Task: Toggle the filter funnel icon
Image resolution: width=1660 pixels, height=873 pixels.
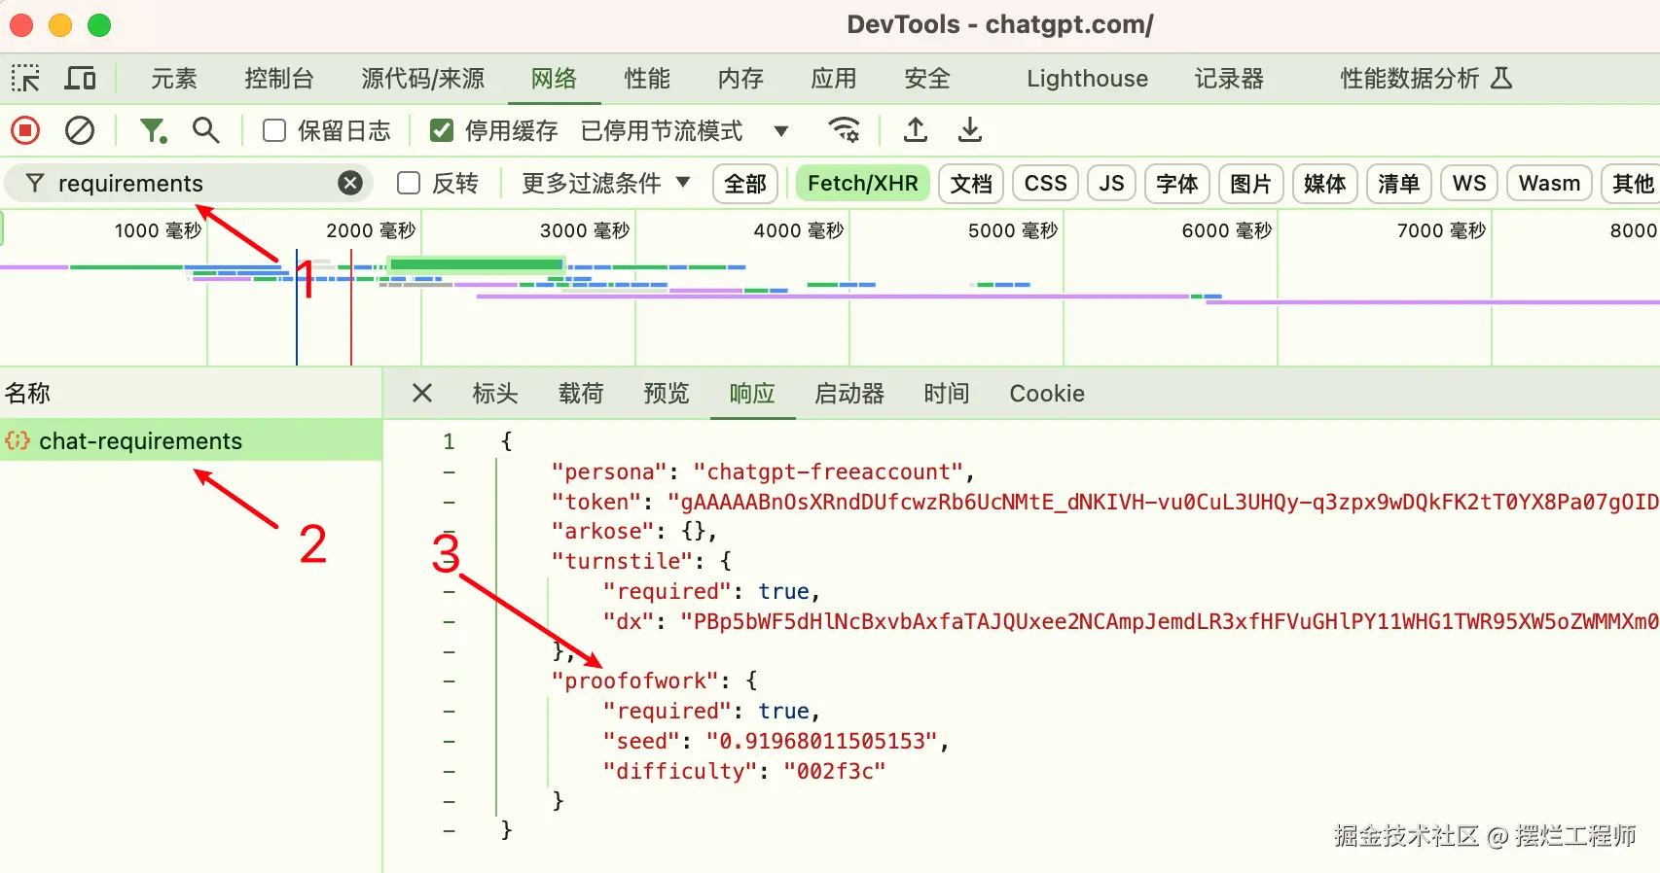Action: tap(153, 129)
